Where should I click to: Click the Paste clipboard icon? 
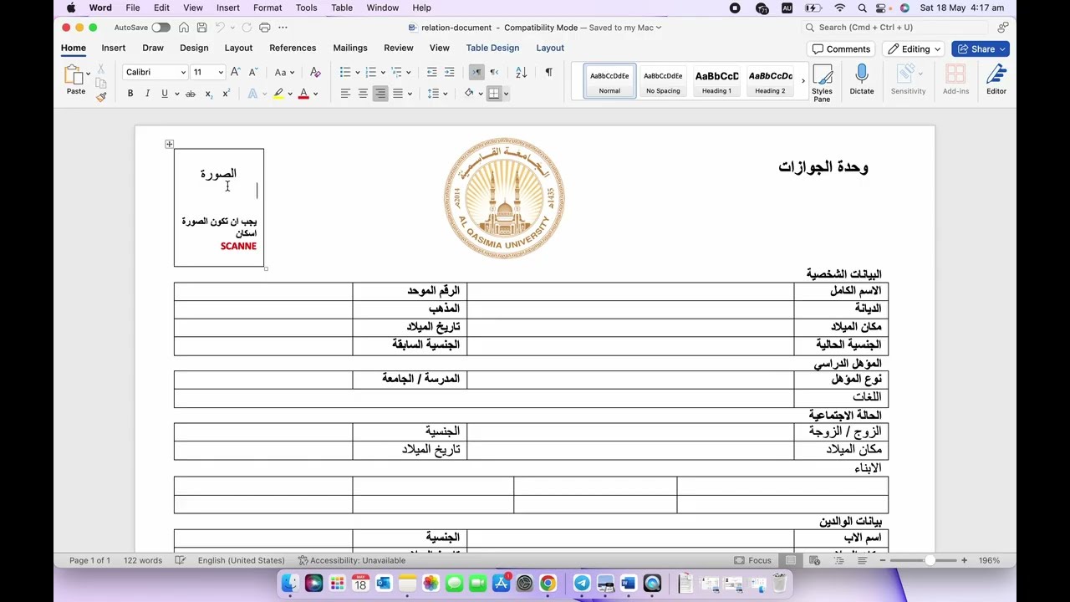(x=74, y=75)
